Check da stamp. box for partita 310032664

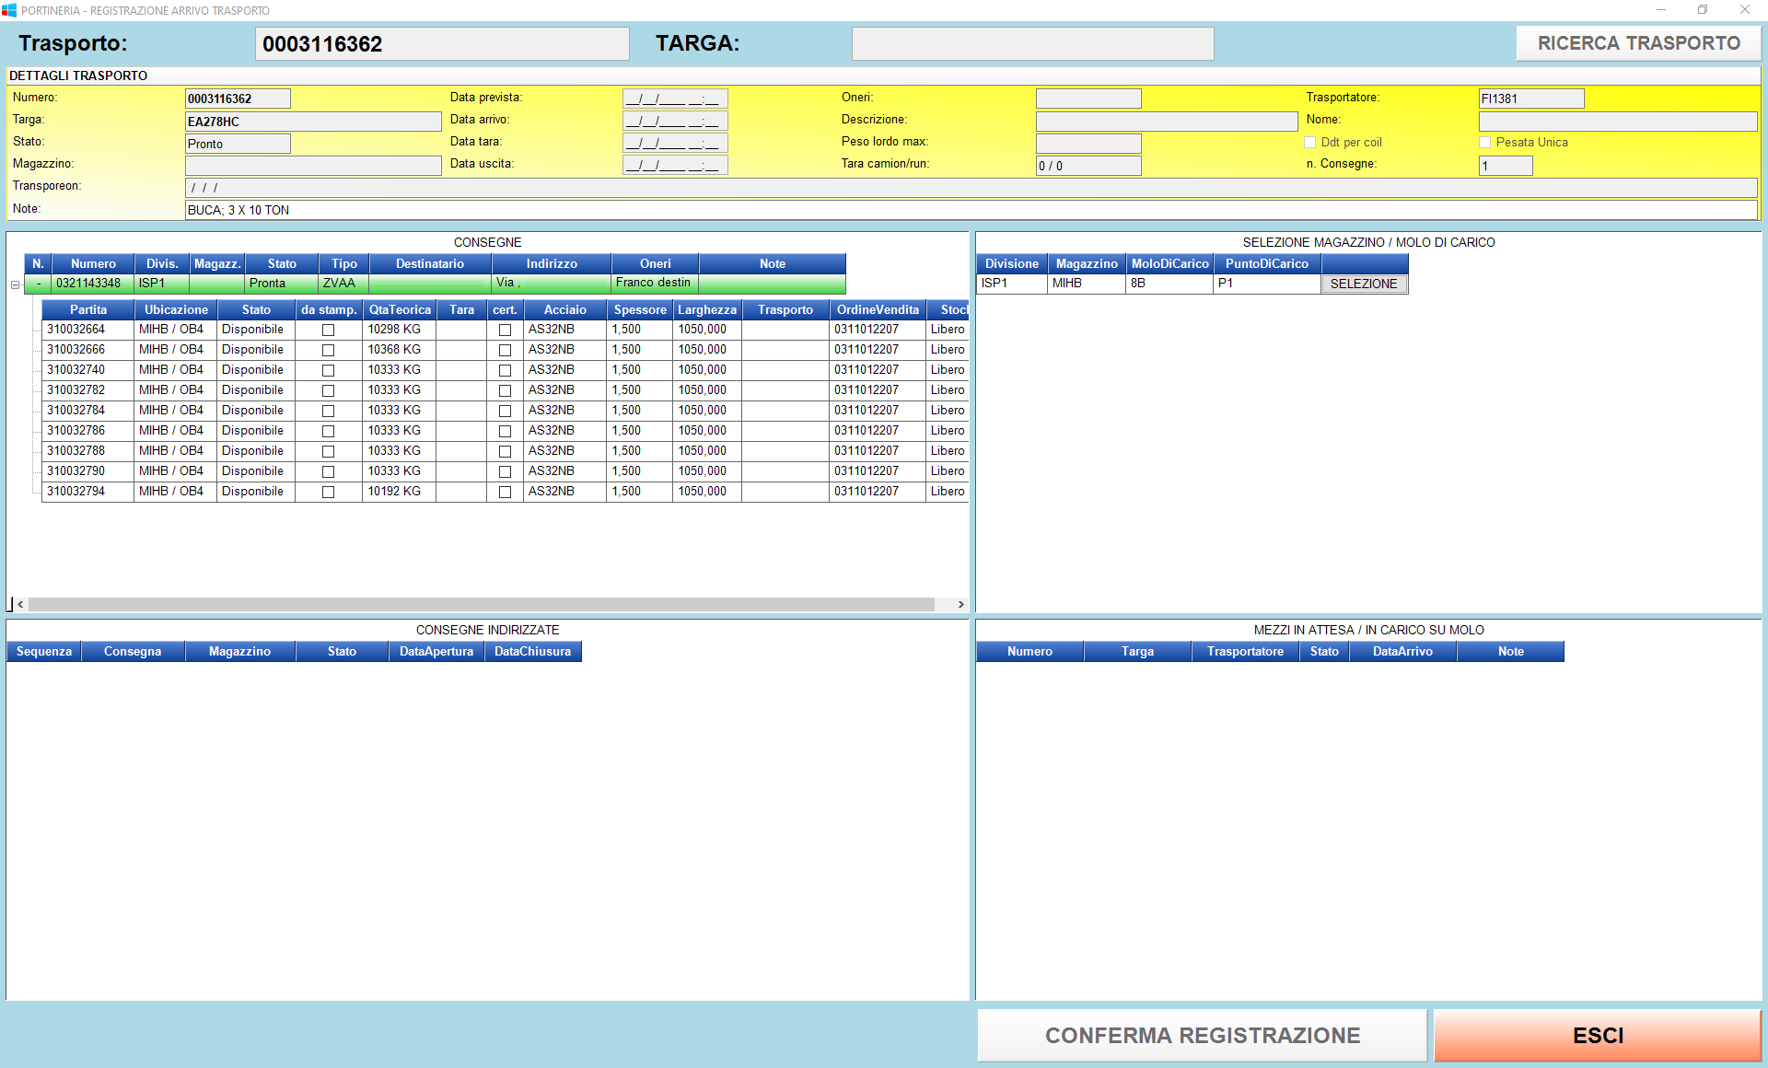click(x=328, y=330)
